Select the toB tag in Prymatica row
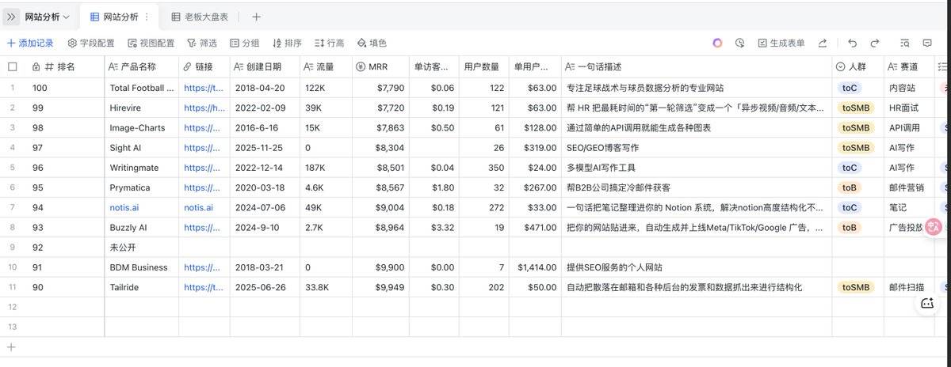 pos(850,187)
